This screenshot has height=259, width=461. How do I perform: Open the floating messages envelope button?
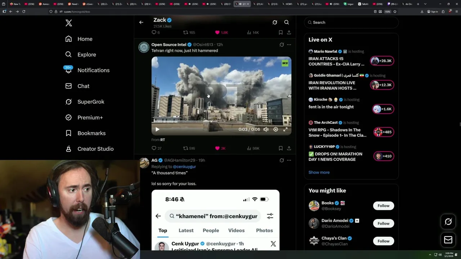448,240
